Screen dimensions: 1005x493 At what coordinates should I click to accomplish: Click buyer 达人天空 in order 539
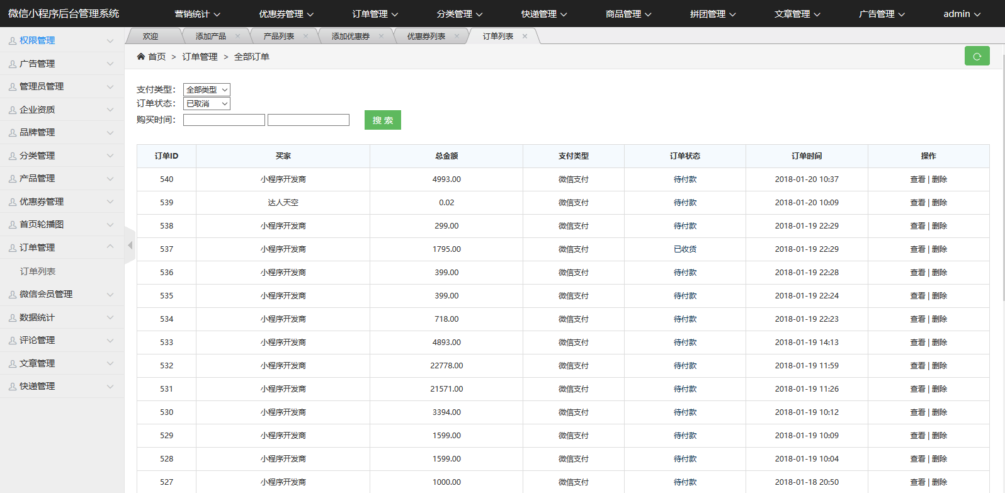tap(283, 203)
